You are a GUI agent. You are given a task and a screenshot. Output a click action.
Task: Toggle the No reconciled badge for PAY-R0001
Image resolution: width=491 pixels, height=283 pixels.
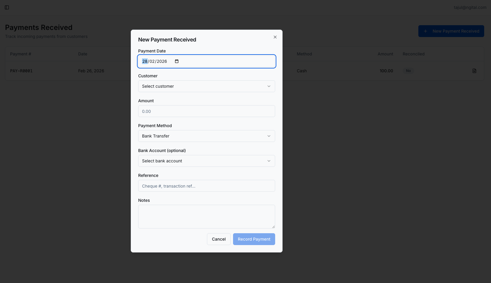pos(408,71)
